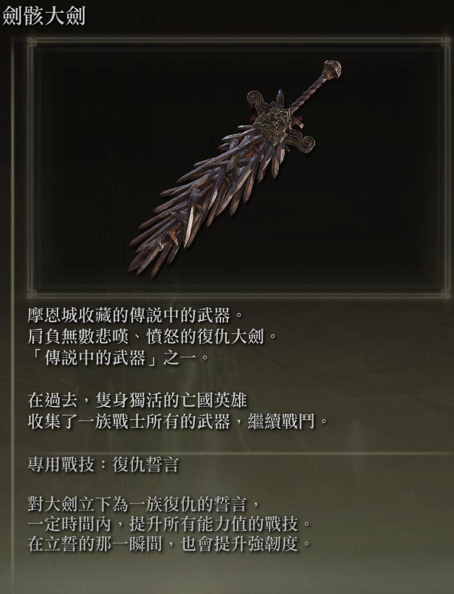Click the sword's round pommel

coord(332,68)
